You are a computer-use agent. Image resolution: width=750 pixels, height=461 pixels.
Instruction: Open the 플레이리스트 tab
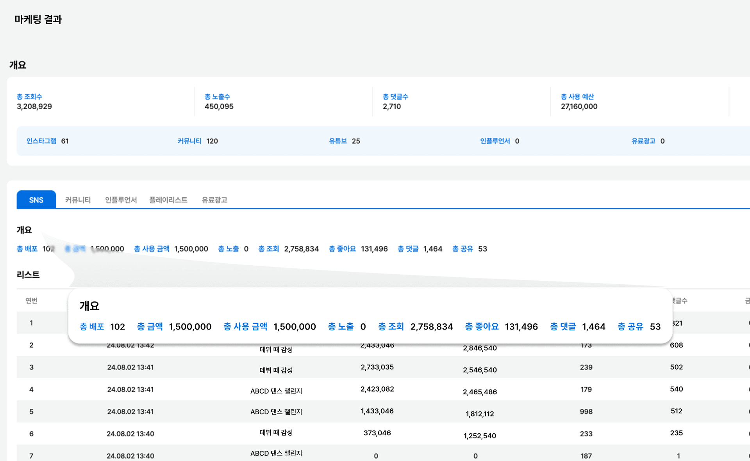pos(168,200)
